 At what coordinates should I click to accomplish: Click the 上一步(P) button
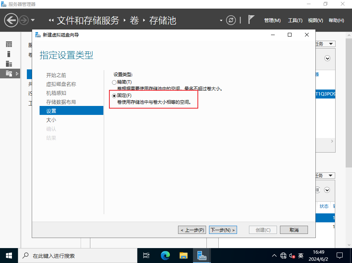[192, 230]
